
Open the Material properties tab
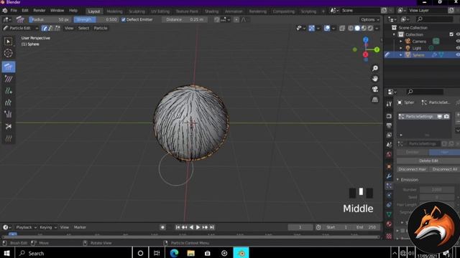pos(389,224)
